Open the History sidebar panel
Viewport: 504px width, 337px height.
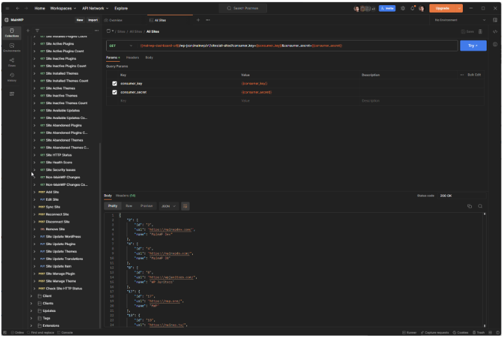click(12, 77)
